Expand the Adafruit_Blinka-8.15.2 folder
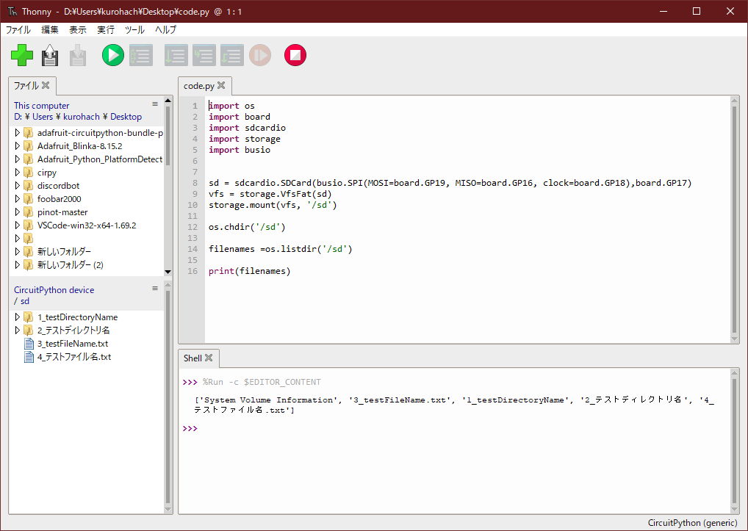This screenshot has height=531, width=748. tap(18, 146)
